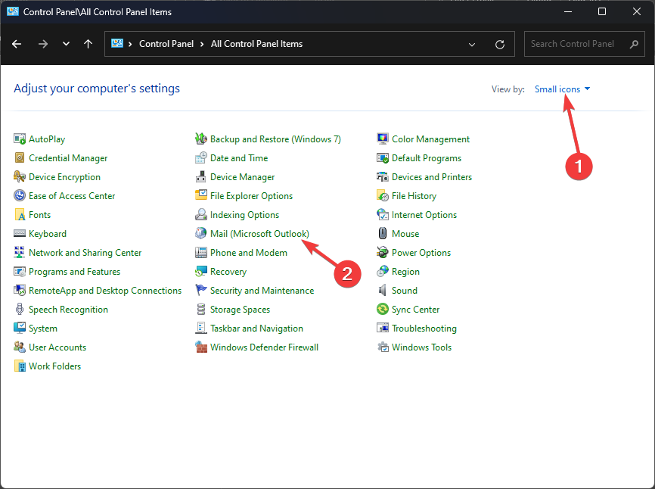
Task: Click the Indexing Options icon
Action: coord(201,214)
